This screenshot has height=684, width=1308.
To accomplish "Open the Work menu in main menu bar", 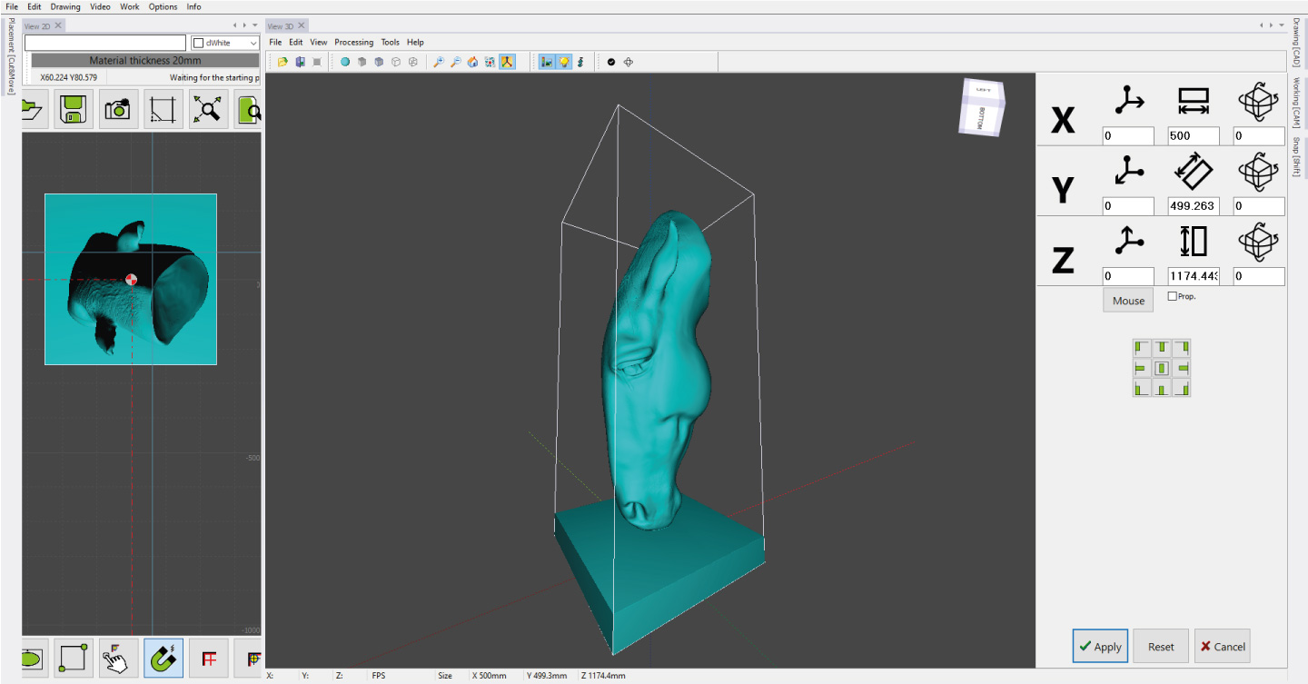I will pyautogui.click(x=130, y=6).
